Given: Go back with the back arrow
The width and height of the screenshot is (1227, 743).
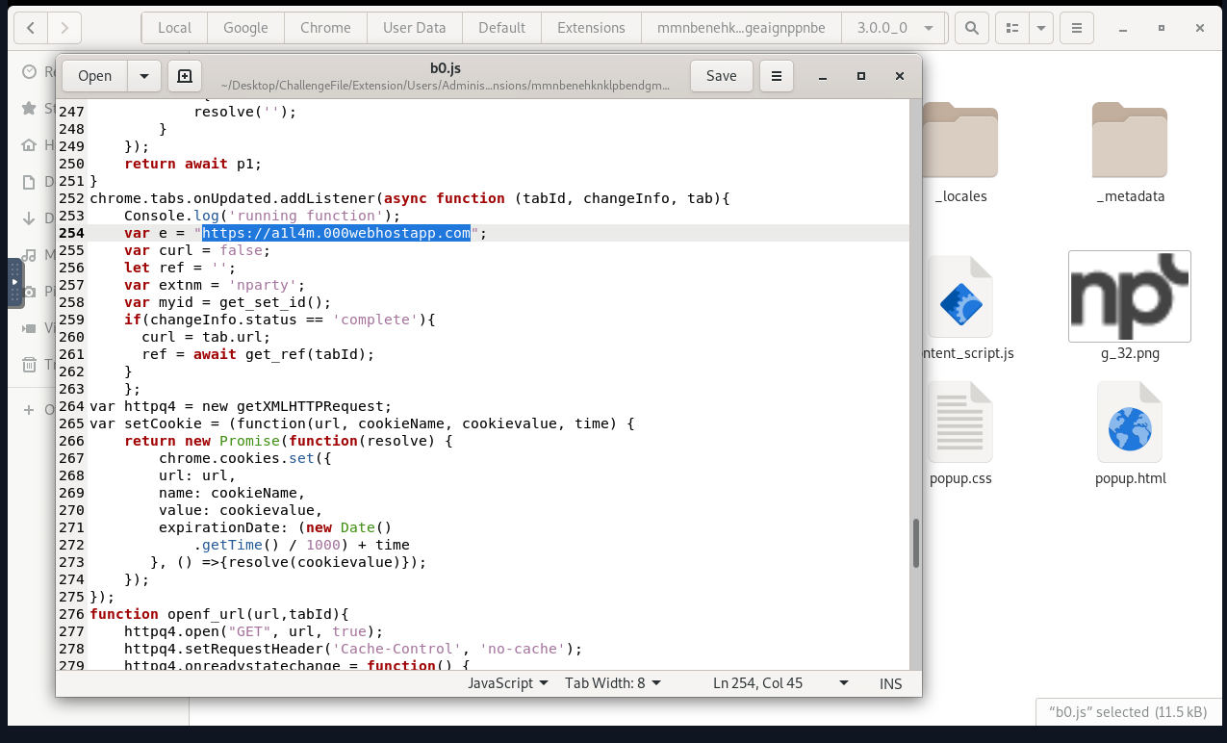Looking at the screenshot, I should pyautogui.click(x=31, y=28).
